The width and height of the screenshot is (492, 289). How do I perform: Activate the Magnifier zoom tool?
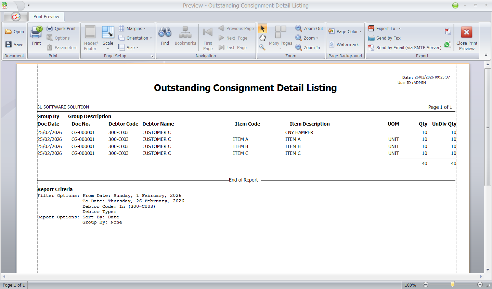(262, 47)
